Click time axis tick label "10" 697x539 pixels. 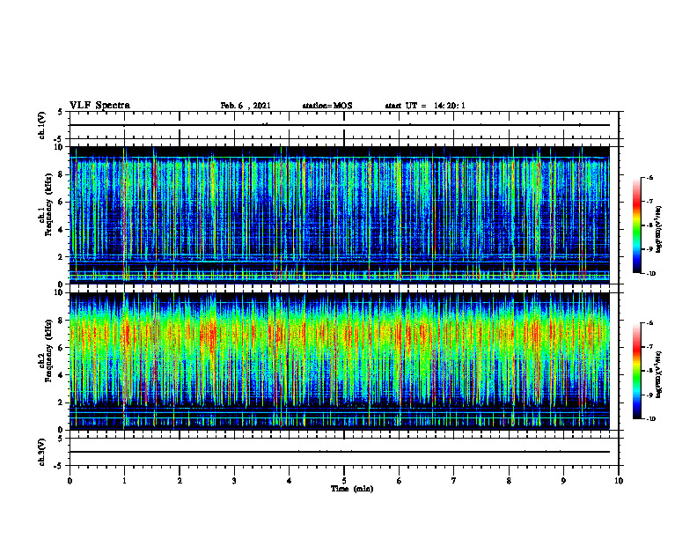click(x=619, y=481)
